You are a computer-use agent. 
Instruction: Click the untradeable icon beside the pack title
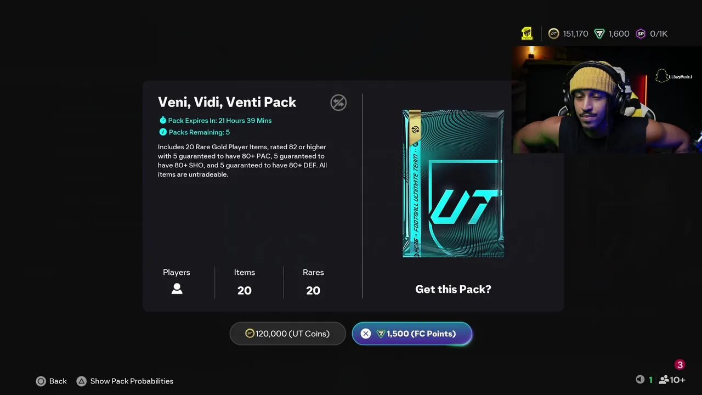[338, 103]
